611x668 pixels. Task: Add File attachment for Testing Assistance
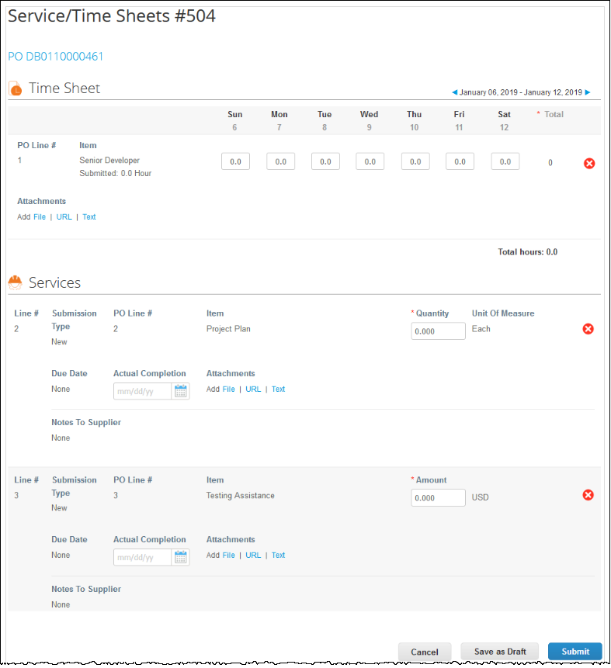tap(228, 555)
